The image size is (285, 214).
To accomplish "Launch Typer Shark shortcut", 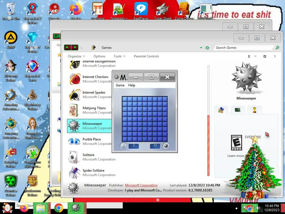I will (163, 11).
